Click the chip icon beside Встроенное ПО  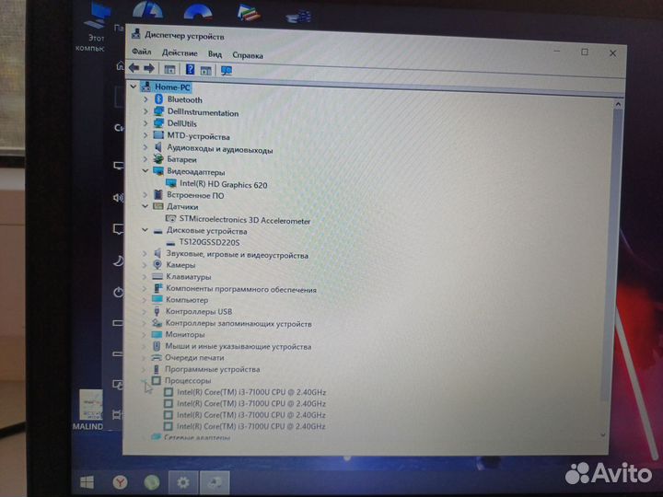click(x=158, y=194)
